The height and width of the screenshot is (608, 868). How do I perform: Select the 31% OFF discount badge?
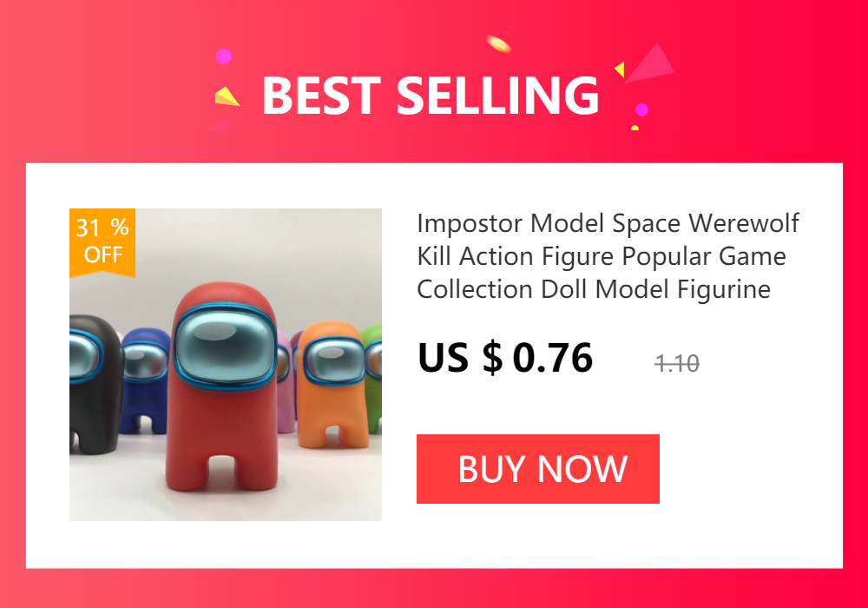[102, 242]
